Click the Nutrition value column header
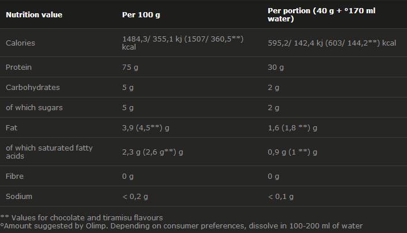This screenshot has height=233, width=407. 33,15
